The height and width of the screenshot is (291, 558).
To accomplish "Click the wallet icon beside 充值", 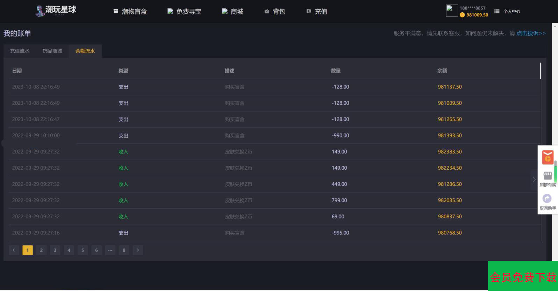I will pyautogui.click(x=309, y=12).
